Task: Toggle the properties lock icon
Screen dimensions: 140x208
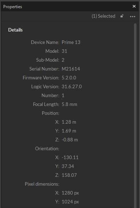Action: click(x=122, y=16)
